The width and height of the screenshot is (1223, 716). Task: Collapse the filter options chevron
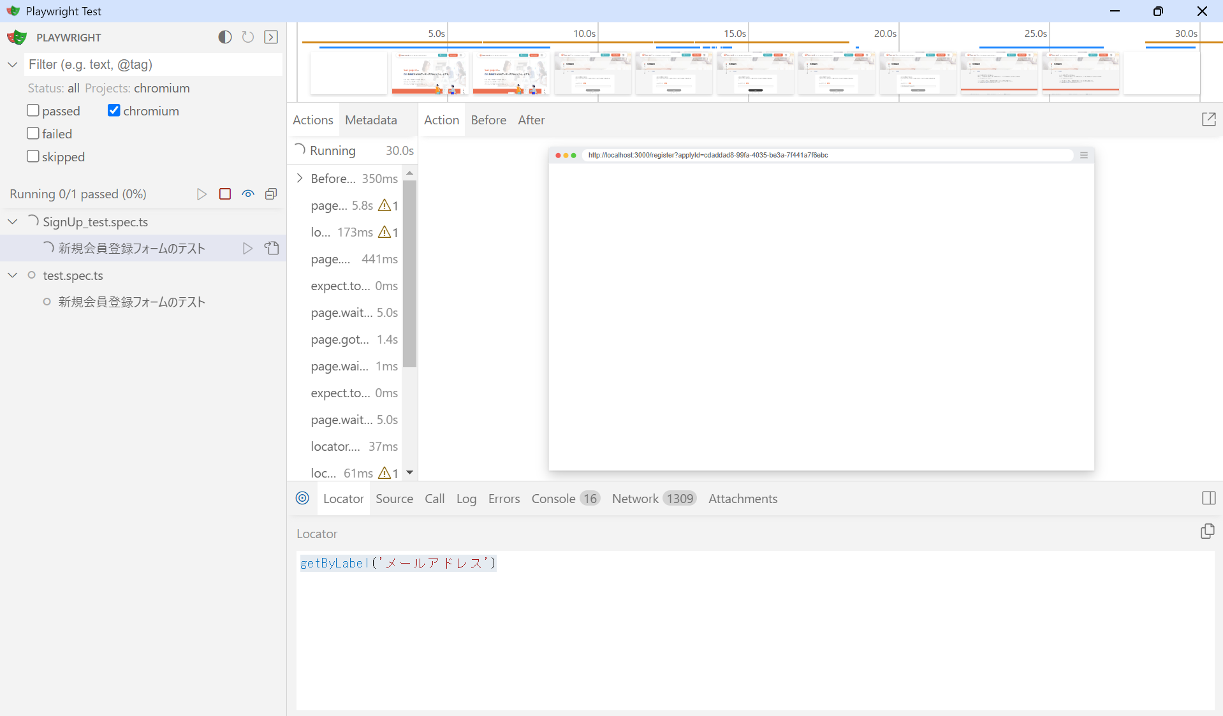[x=13, y=64]
